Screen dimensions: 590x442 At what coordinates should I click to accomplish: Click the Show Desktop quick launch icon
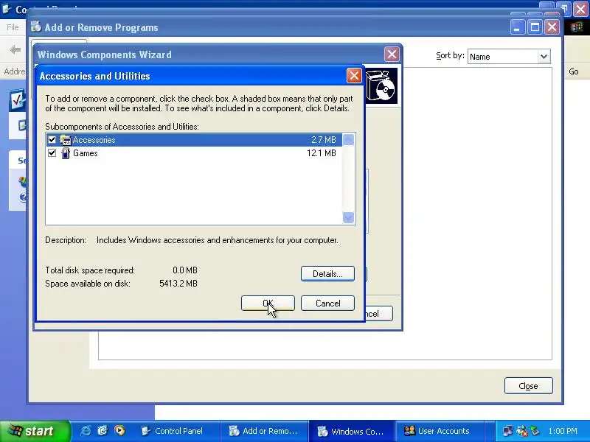coord(103,431)
